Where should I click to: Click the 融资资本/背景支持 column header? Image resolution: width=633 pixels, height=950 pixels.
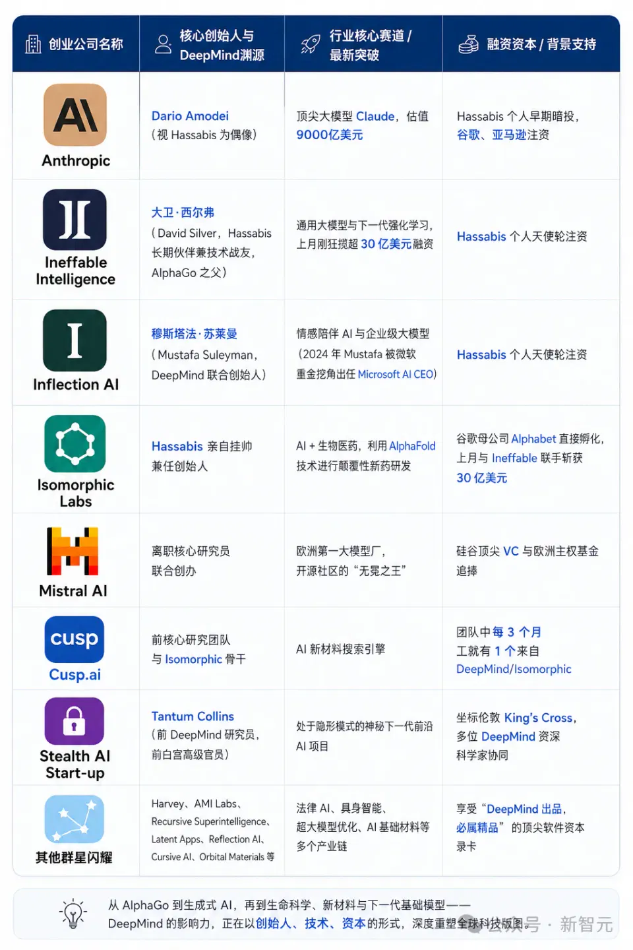click(541, 44)
